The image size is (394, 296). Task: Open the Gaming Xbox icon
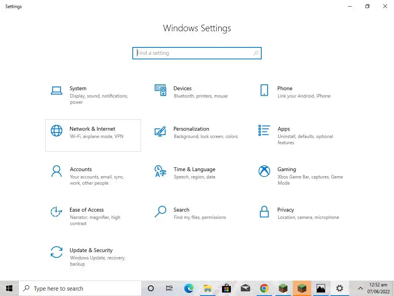pyautogui.click(x=264, y=171)
